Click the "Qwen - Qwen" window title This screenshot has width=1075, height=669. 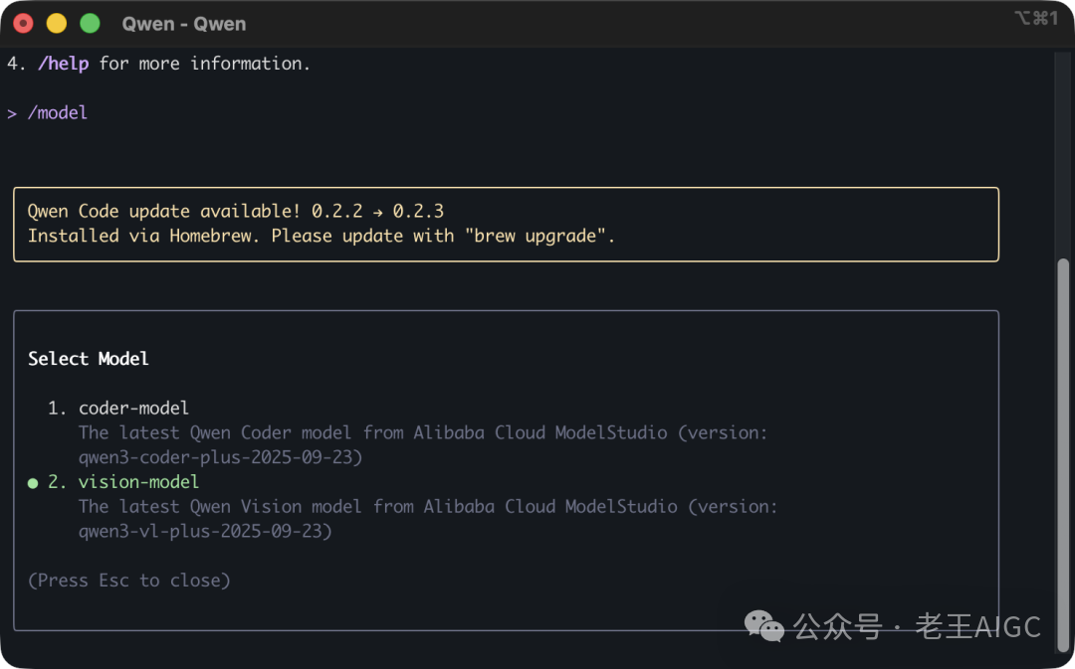click(184, 23)
